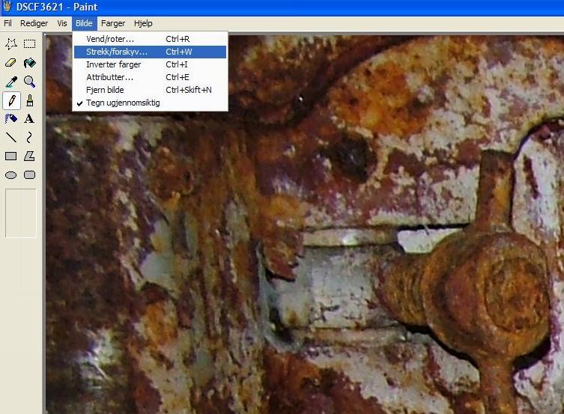This screenshot has width=564, height=414.
Task: Open the Farger menu
Action: (x=113, y=23)
